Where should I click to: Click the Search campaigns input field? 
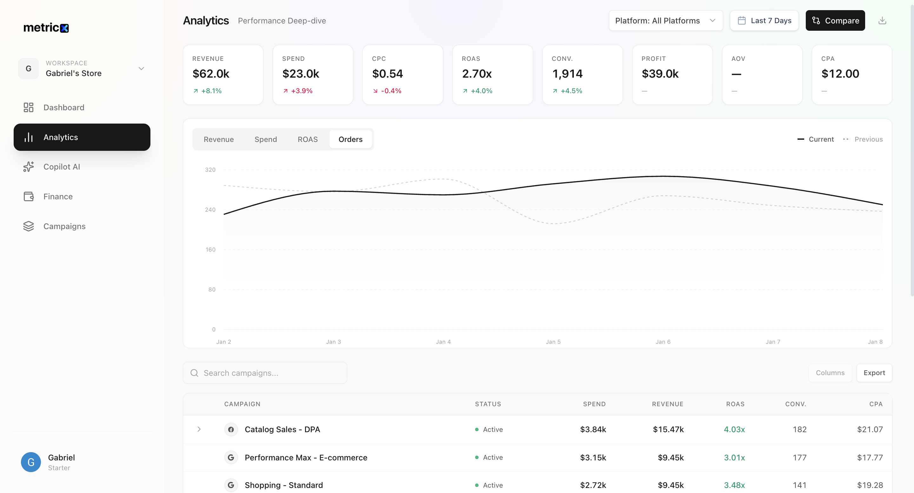pyautogui.click(x=270, y=373)
